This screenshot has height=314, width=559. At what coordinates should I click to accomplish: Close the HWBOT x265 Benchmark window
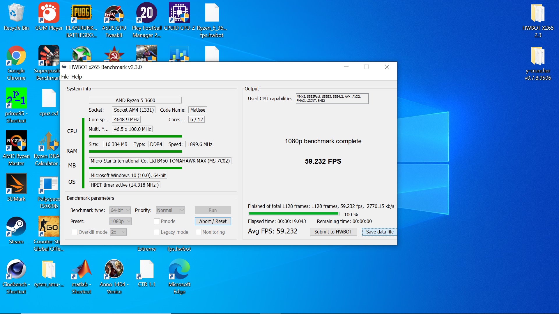(387, 67)
